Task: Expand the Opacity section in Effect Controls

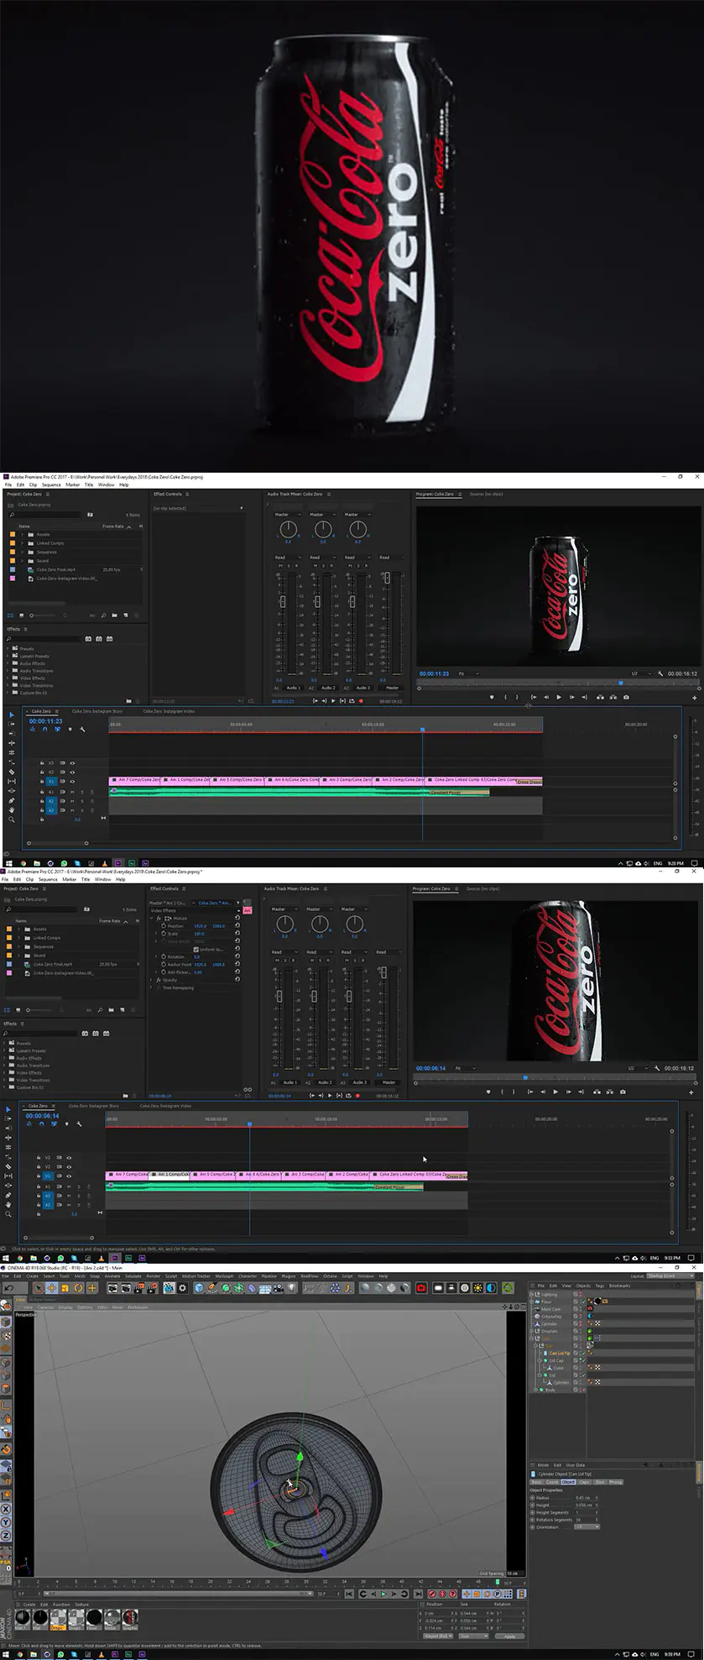Action: (153, 980)
